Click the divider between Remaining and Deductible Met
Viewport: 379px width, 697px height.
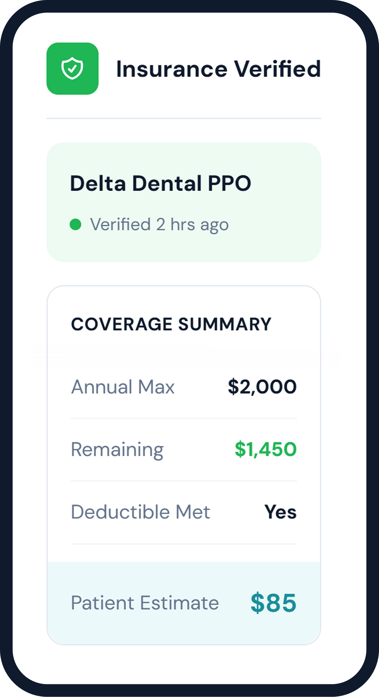tap(184, 481)
